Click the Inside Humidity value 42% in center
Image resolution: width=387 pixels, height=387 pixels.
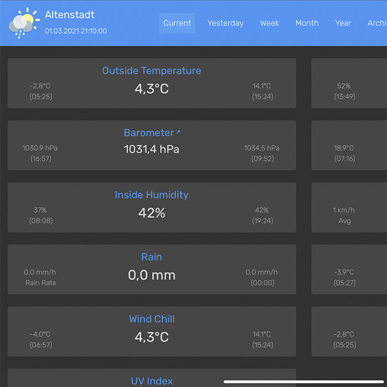151,213
